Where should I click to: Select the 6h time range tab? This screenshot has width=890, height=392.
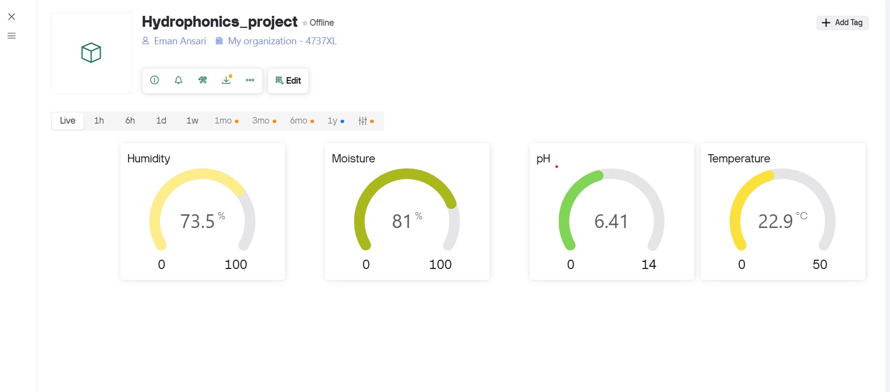130,121
